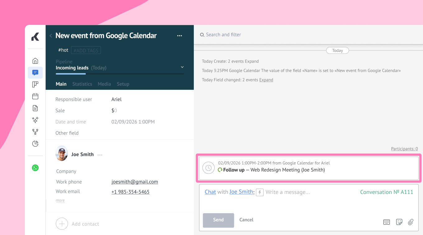This screenshot has width=423, height=235.
Task: Open the AI sparkles icon in sidebar
Action: tap(35, 120)
